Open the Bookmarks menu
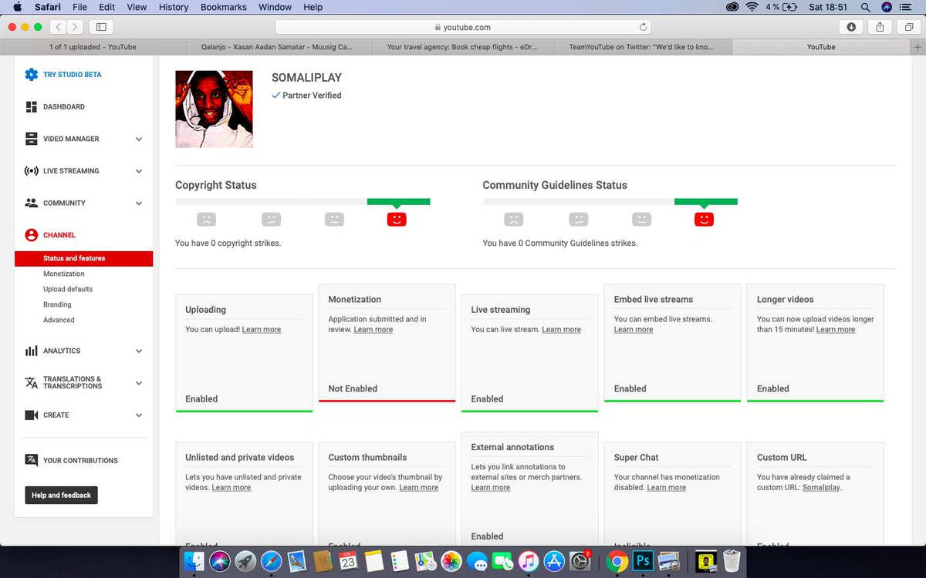926x578 pixels. [224, 7]
